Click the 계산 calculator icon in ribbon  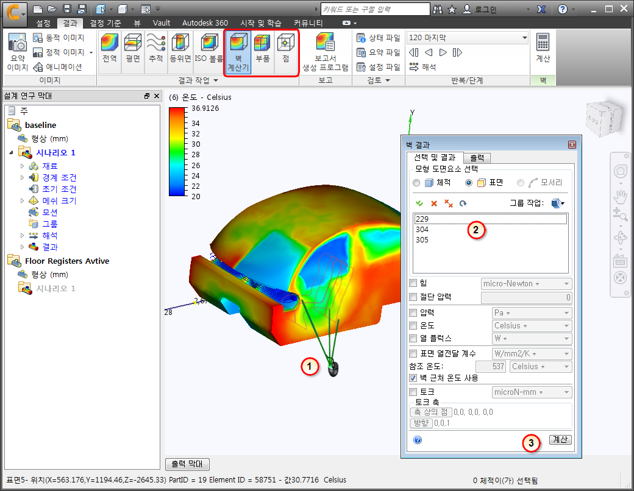[543, 48]
